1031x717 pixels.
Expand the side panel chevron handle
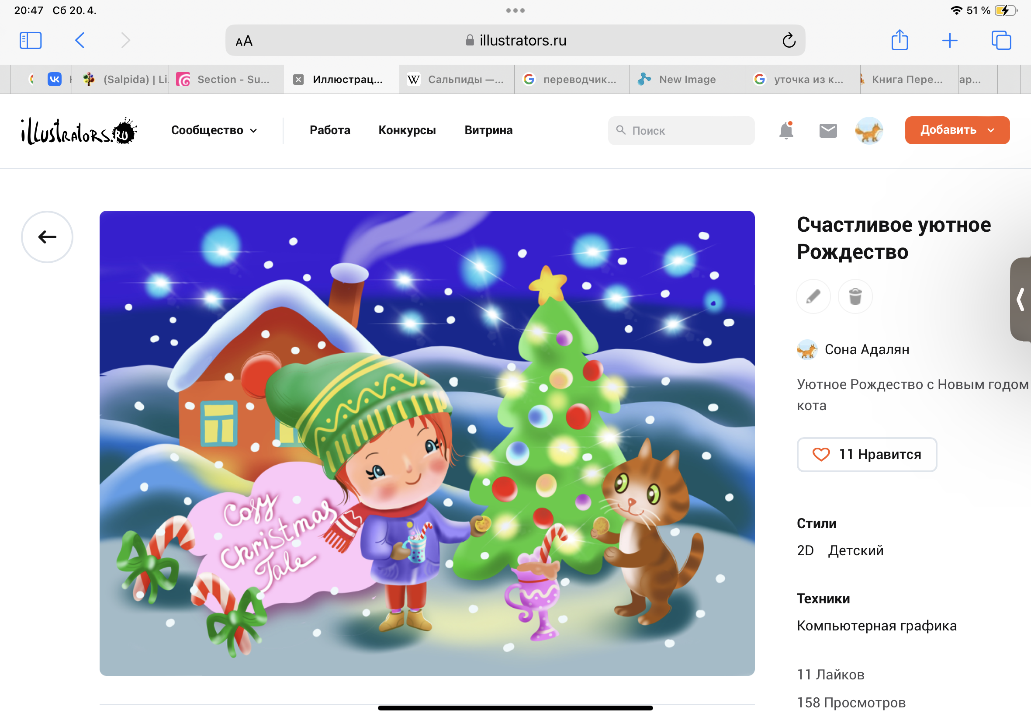[1020, 299]
